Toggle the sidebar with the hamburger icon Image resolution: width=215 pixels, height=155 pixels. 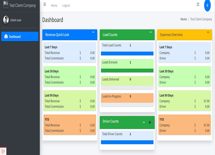(45, 5)
